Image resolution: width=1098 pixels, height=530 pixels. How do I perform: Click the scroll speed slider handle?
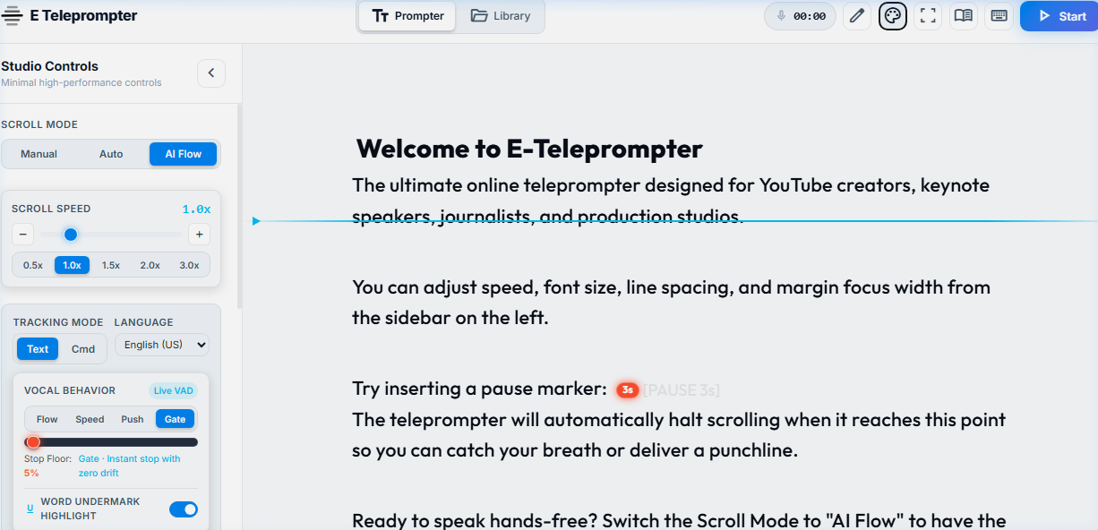tap(71, 235)
